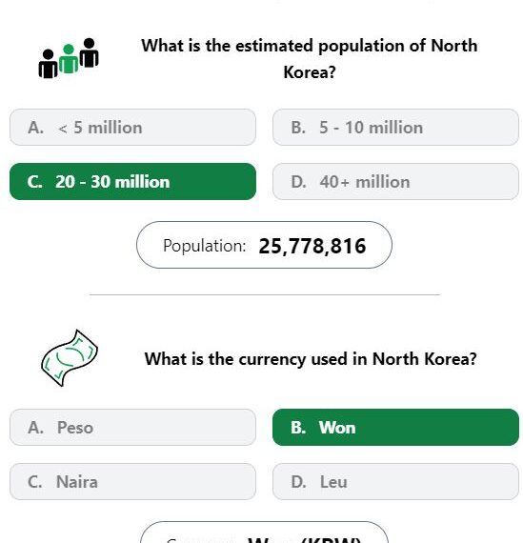Screen dimensions: 523x543
Task: Click the green banknote currency icon
Action: pyautogui.click(x=70, y=358)
